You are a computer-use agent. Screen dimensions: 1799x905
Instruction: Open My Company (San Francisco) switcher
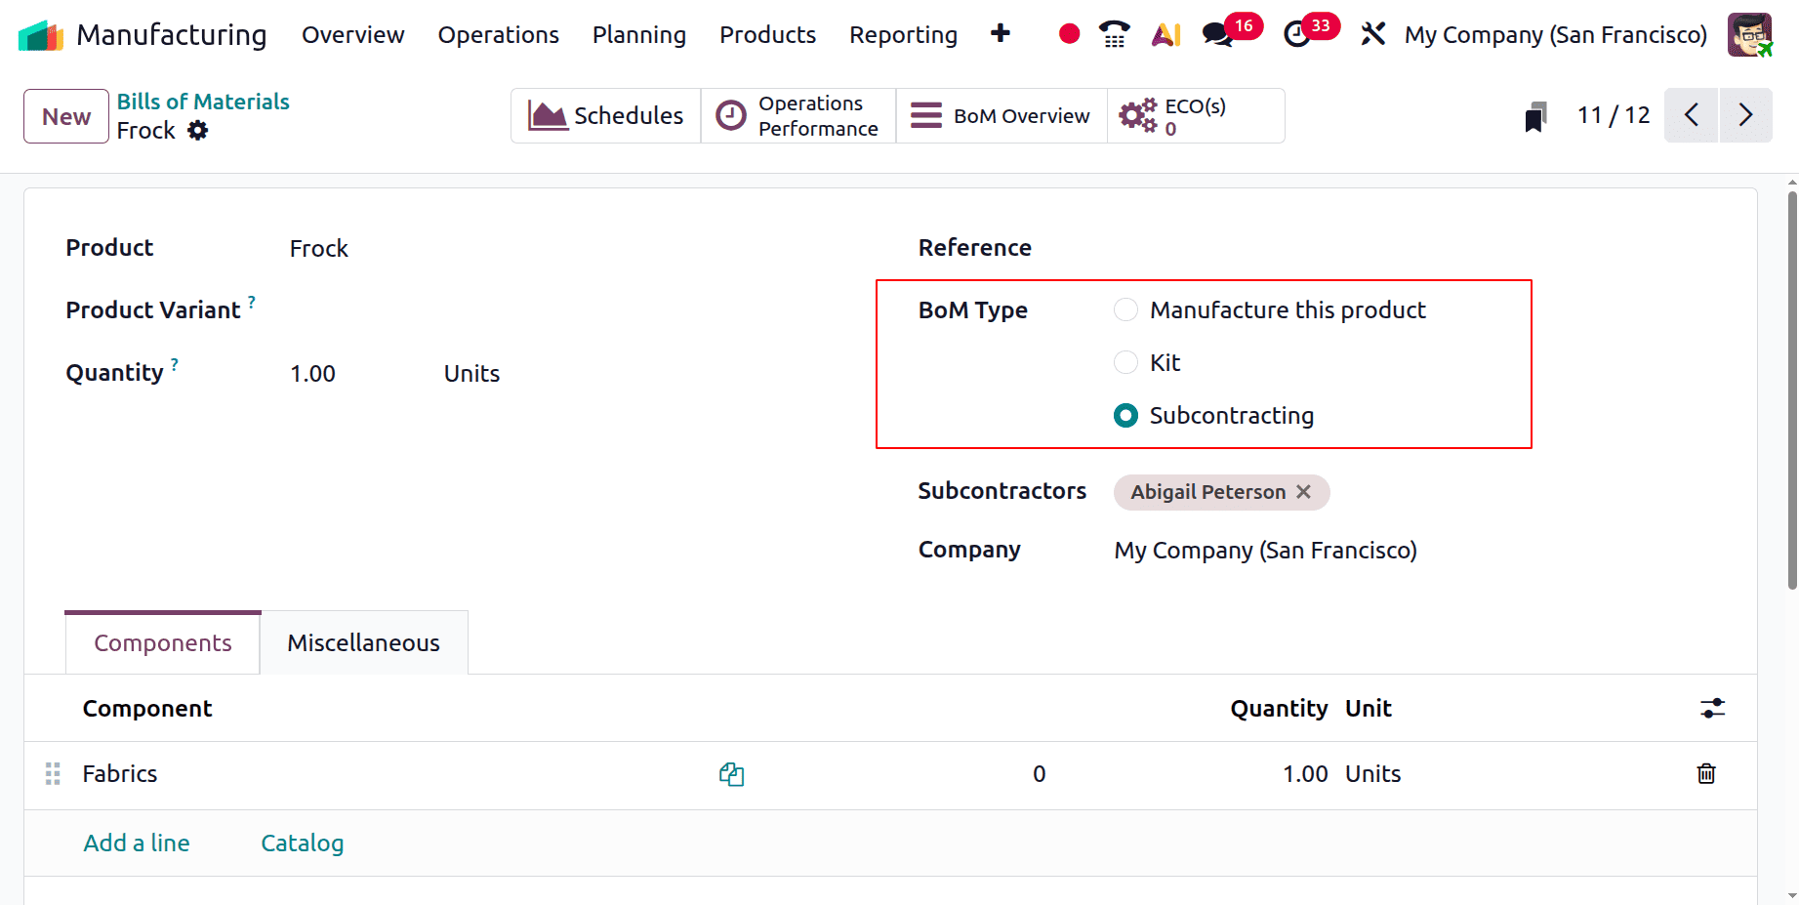(1555, 35)
